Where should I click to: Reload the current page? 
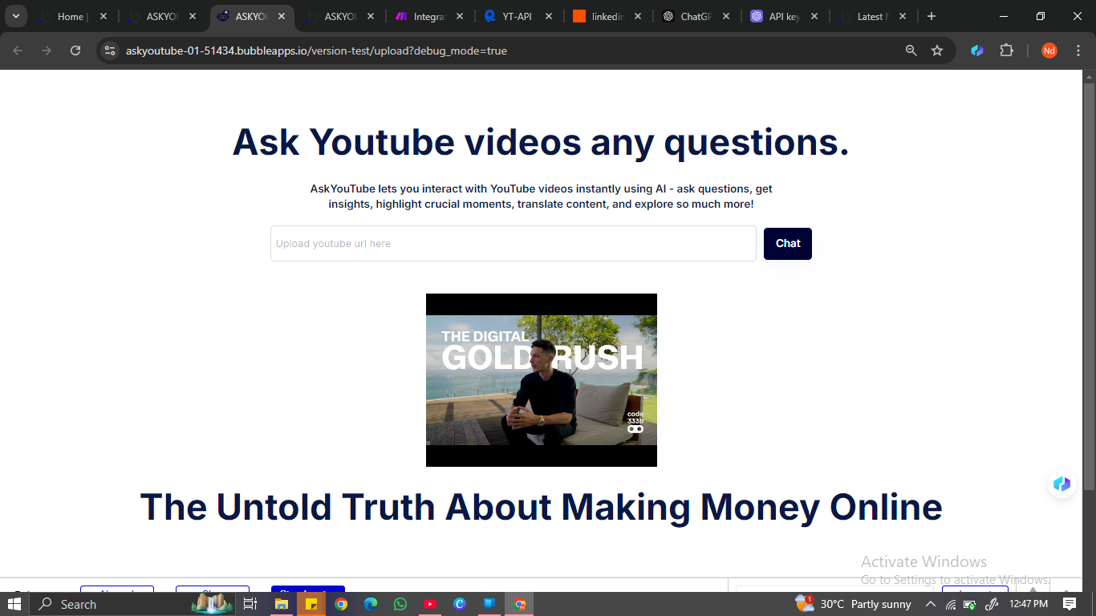coord(75,51)
